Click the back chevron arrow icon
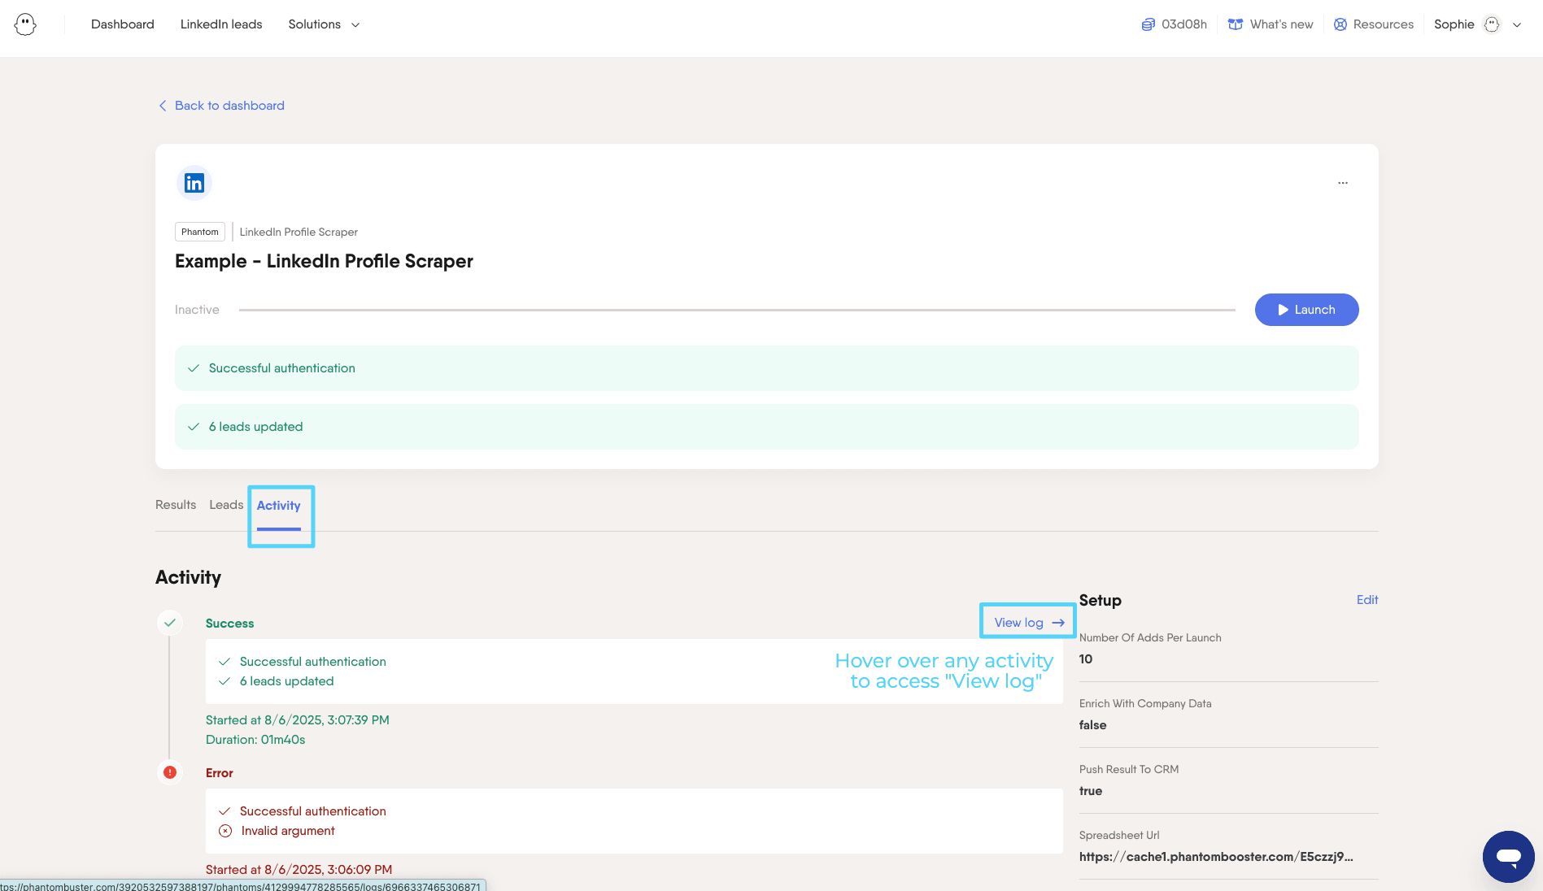 (163, 106)
